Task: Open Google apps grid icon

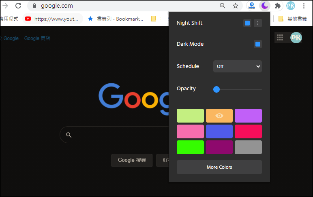Action: pyautogui.click(x=280, y=38)
